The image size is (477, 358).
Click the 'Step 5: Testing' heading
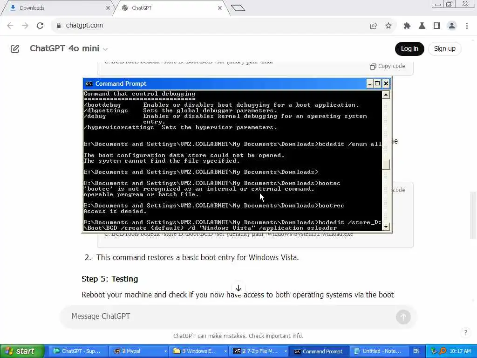pyautogui.click(x=110, y=279)
